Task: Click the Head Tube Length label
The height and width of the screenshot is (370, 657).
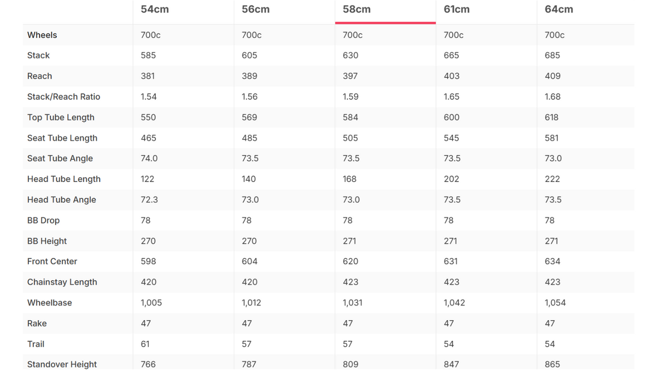Action: pos(64,179)
